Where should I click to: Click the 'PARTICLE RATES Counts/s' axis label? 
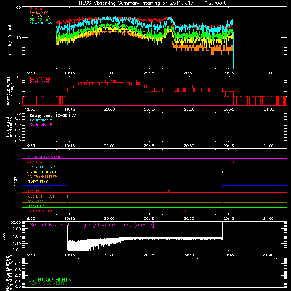[x=10, y=91]
